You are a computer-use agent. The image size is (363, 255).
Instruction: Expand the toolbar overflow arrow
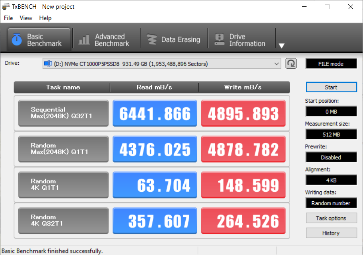pyautogui.click(x=281, y=46)
